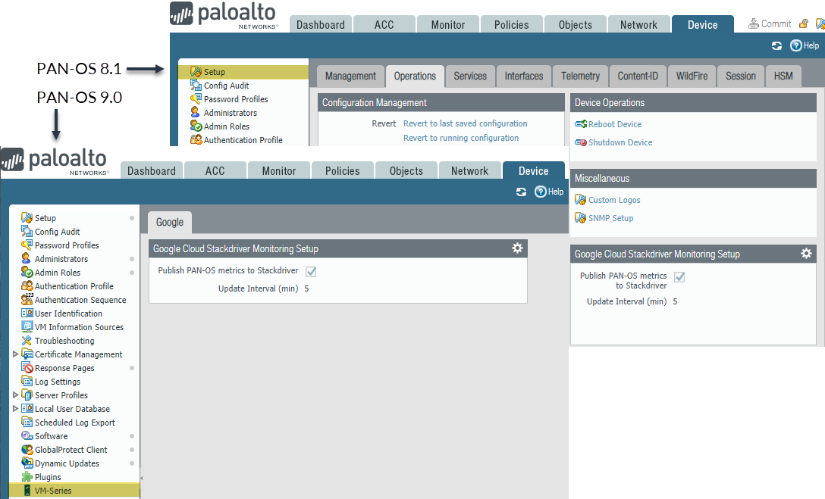Click Troubleshooting tools icon

click(x=27, y=341)
